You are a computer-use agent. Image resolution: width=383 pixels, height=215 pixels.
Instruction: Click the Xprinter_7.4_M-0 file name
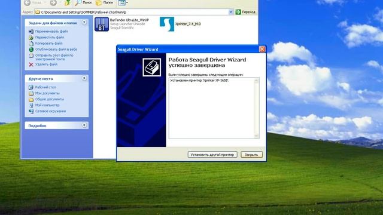tap(188, 24)
